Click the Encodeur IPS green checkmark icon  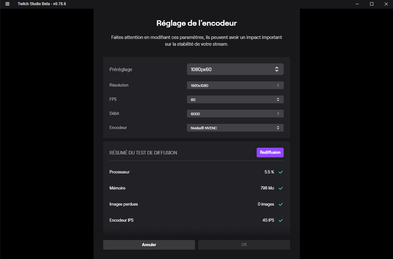click(x=281, y=220)
